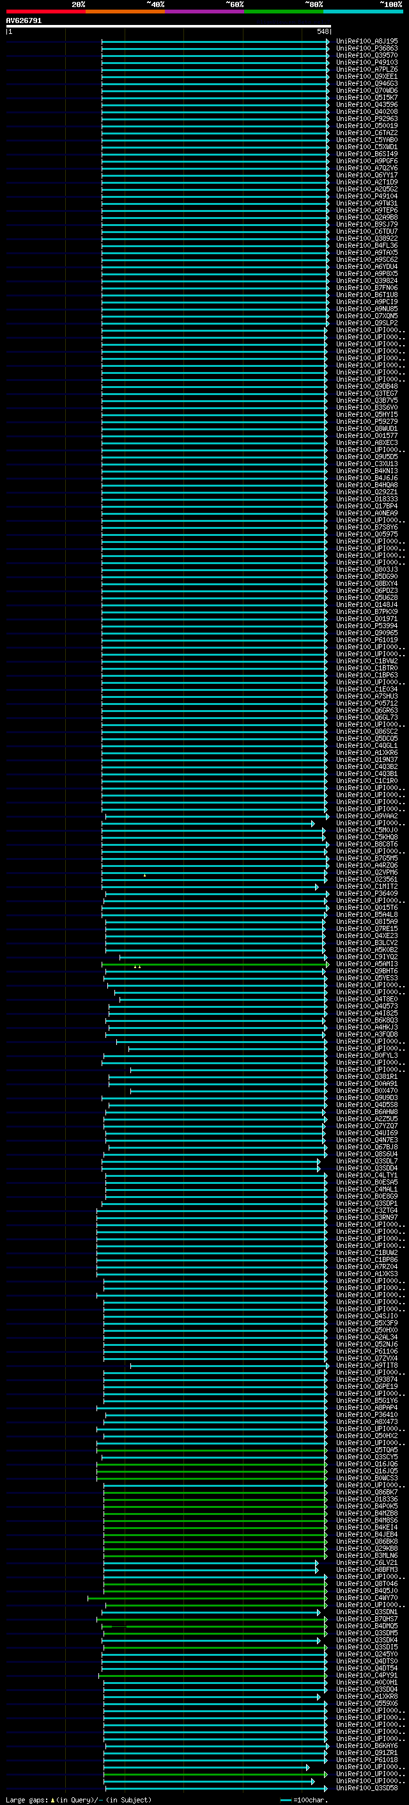The height and width of the screenshot is (1805, 409).
Task: Choose the UniRef100_B7QHS7 entry
Action: [x=367, y=1619]
